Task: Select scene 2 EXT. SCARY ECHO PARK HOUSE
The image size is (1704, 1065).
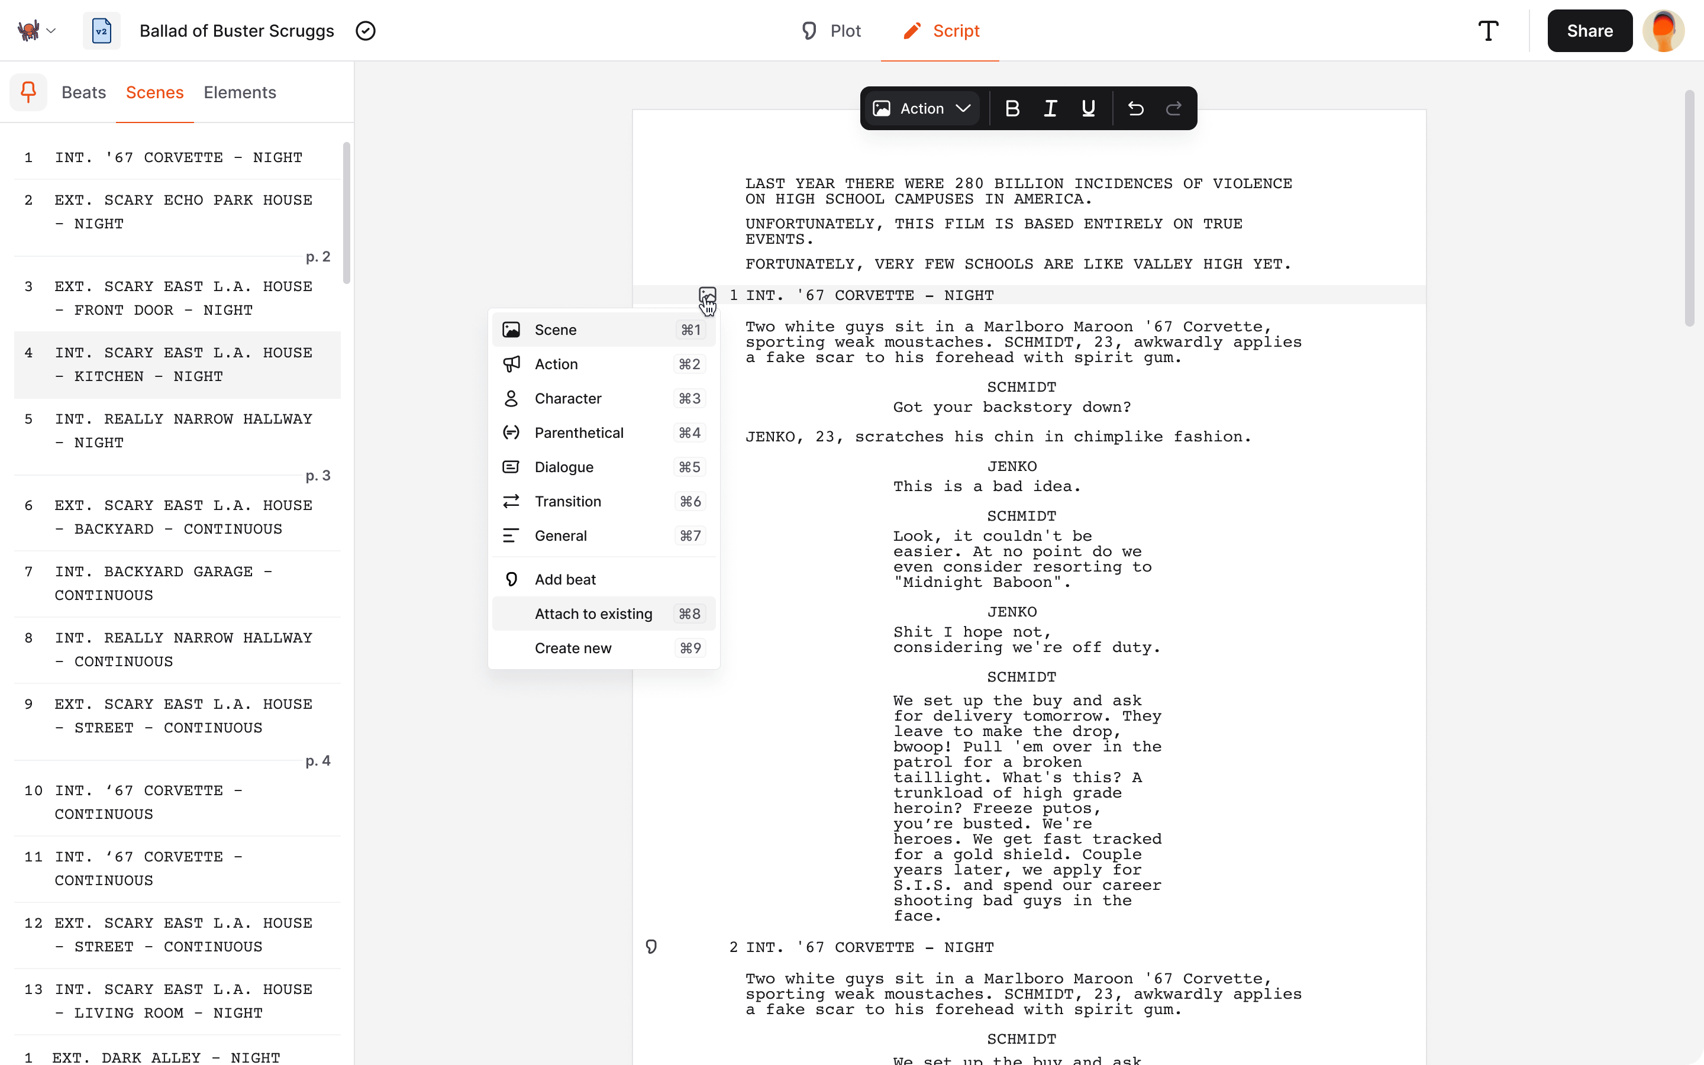Action: tap(177, 212)
